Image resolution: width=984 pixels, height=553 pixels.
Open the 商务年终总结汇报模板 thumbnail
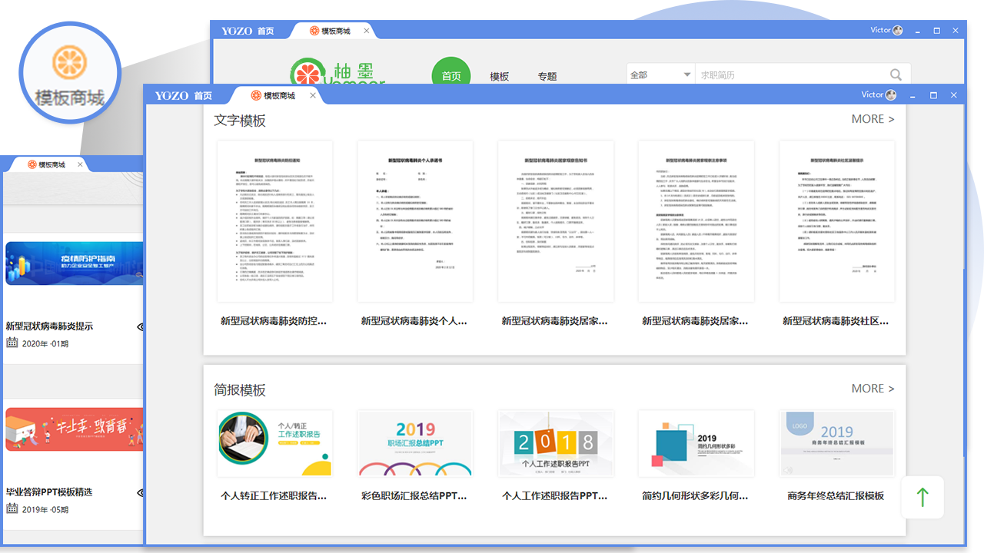click(836, 444)
